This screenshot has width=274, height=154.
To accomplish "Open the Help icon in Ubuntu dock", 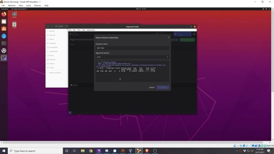I will pyautogui.click(x=4, y=36).
